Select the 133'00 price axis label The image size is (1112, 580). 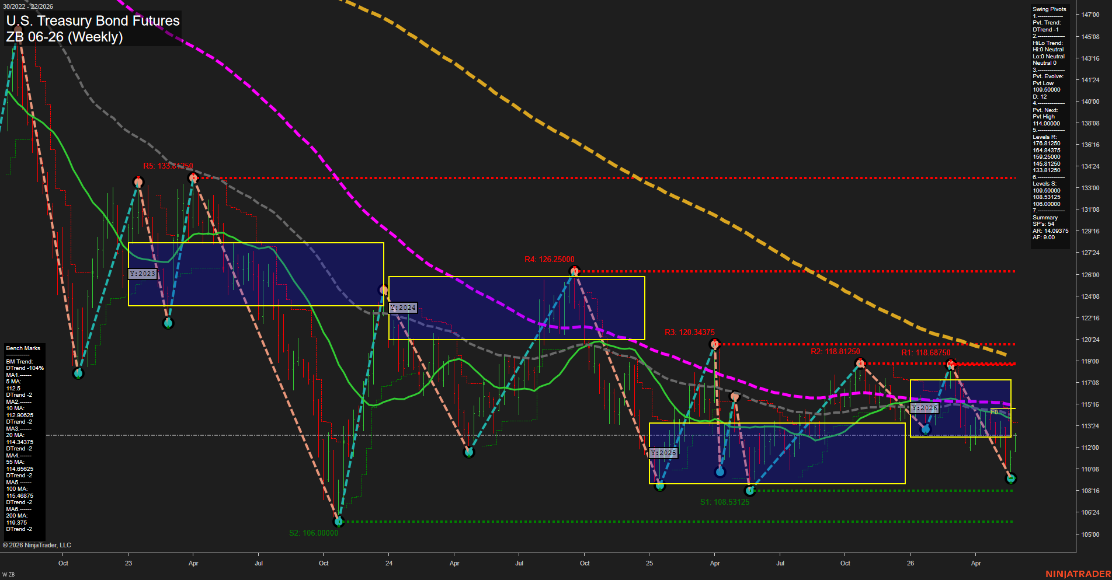click(1090, 188)
